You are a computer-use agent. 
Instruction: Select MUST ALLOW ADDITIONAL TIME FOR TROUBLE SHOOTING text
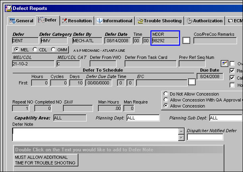click(x=46, y=160)
